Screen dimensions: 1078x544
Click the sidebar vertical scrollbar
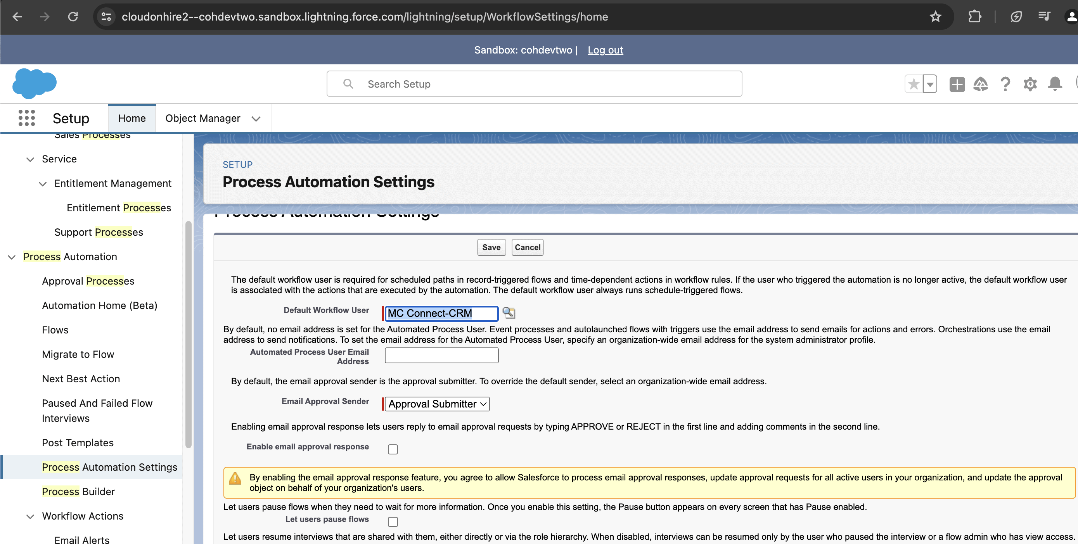[188, 335]
